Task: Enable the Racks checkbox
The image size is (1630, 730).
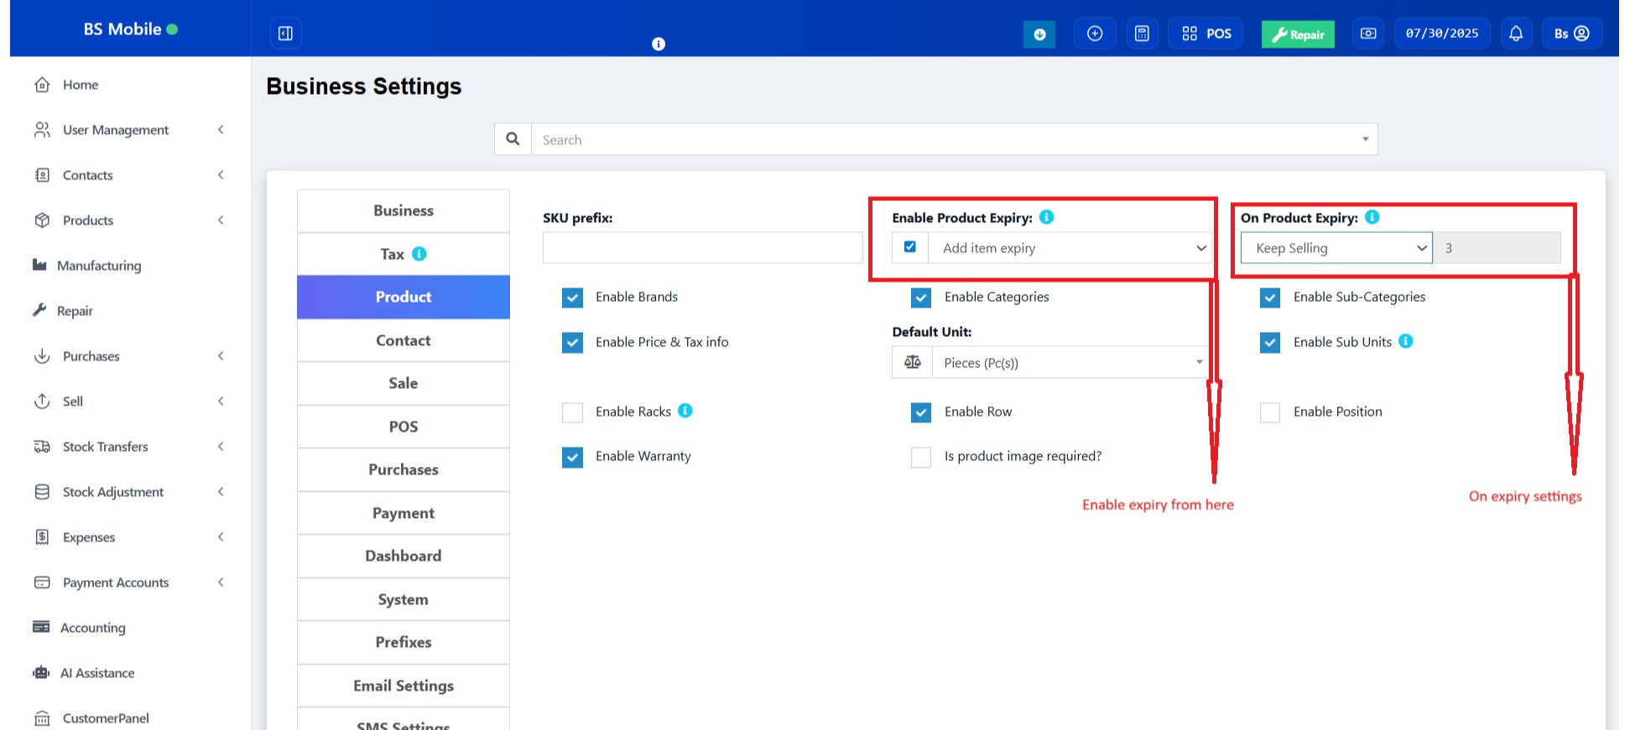Action: tap(573, 412)
